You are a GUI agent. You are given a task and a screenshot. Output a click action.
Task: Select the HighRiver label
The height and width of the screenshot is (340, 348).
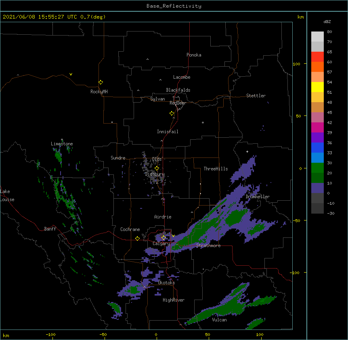coord(174,300)
